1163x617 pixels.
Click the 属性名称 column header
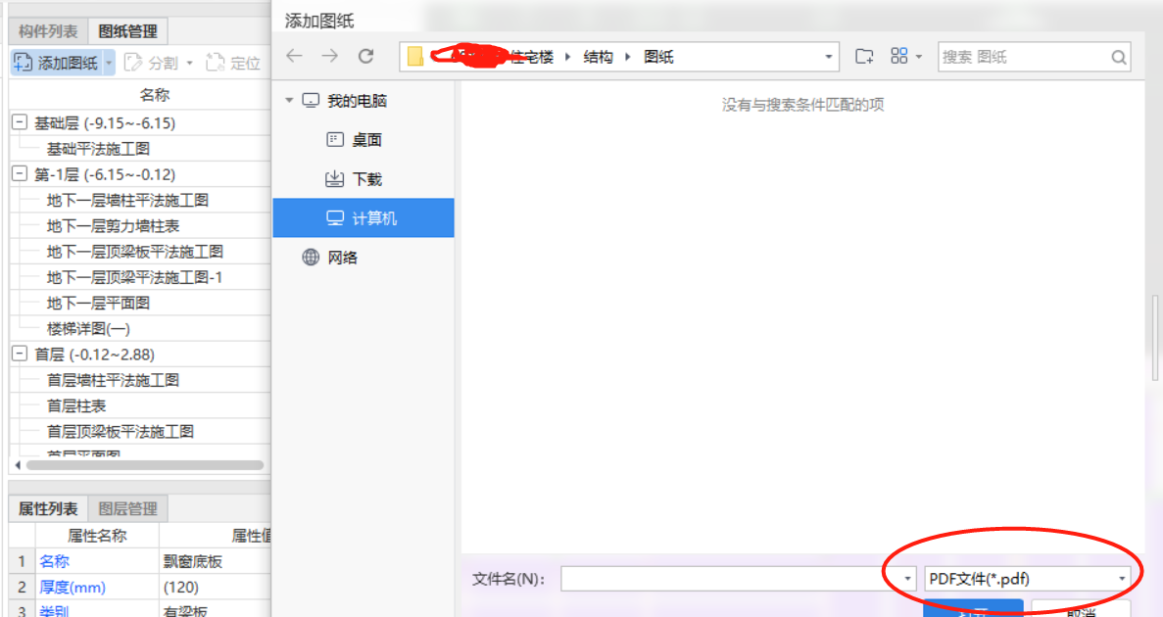(97, 536)
